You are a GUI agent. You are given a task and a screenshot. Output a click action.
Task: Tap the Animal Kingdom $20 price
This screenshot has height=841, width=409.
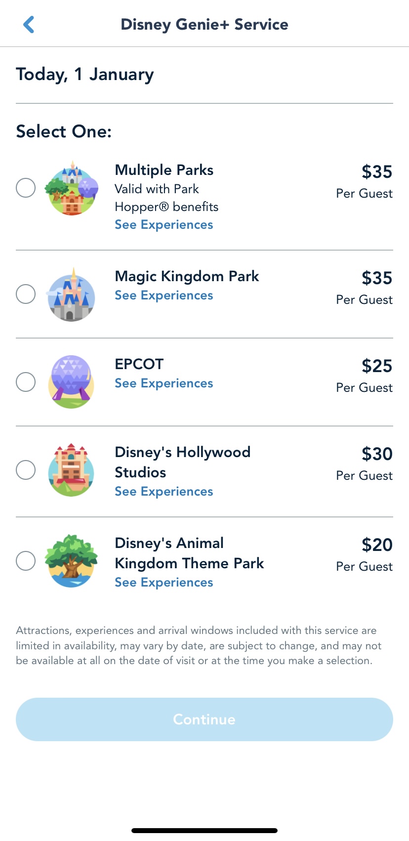(376, 545)
